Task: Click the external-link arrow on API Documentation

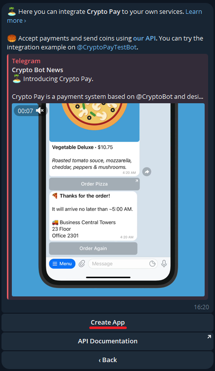Action: pos(209,337)
